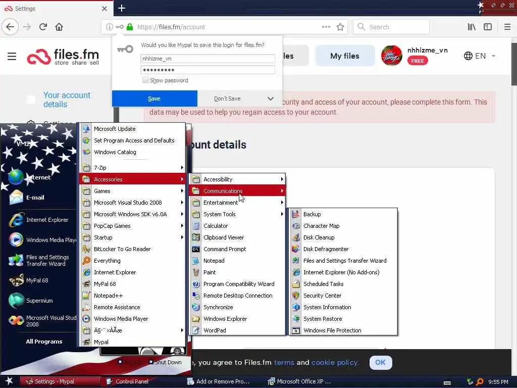The image size is (517, 388).
Task: Open the EN language dropdown
Action: (x=480, y=56)
